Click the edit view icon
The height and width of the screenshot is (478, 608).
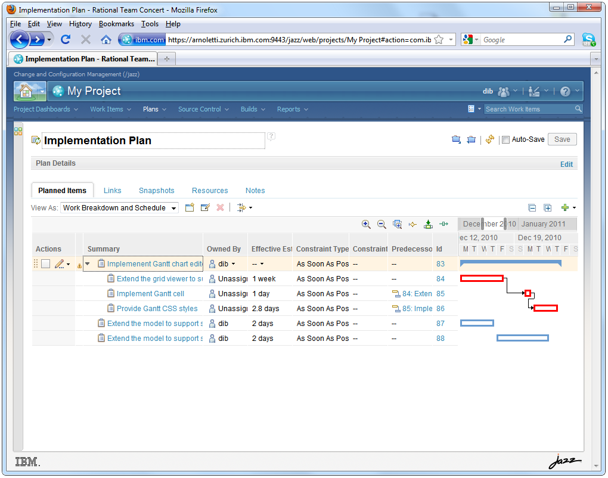[x=205, y=208]
